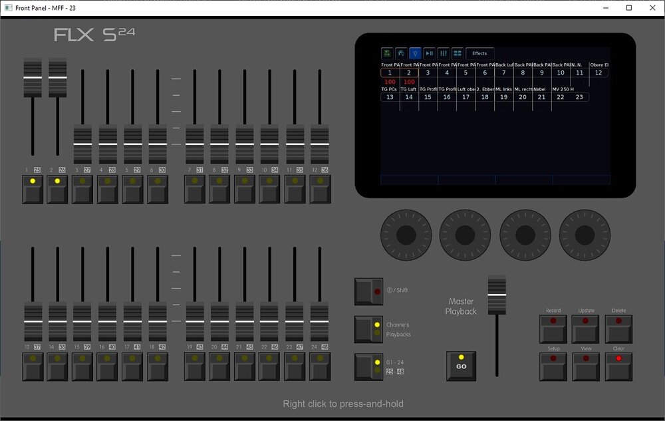This screenshot has height=421, width=665.
Task: Select channel 7 Back Luf tile
Action: click(x=503, y=72)
